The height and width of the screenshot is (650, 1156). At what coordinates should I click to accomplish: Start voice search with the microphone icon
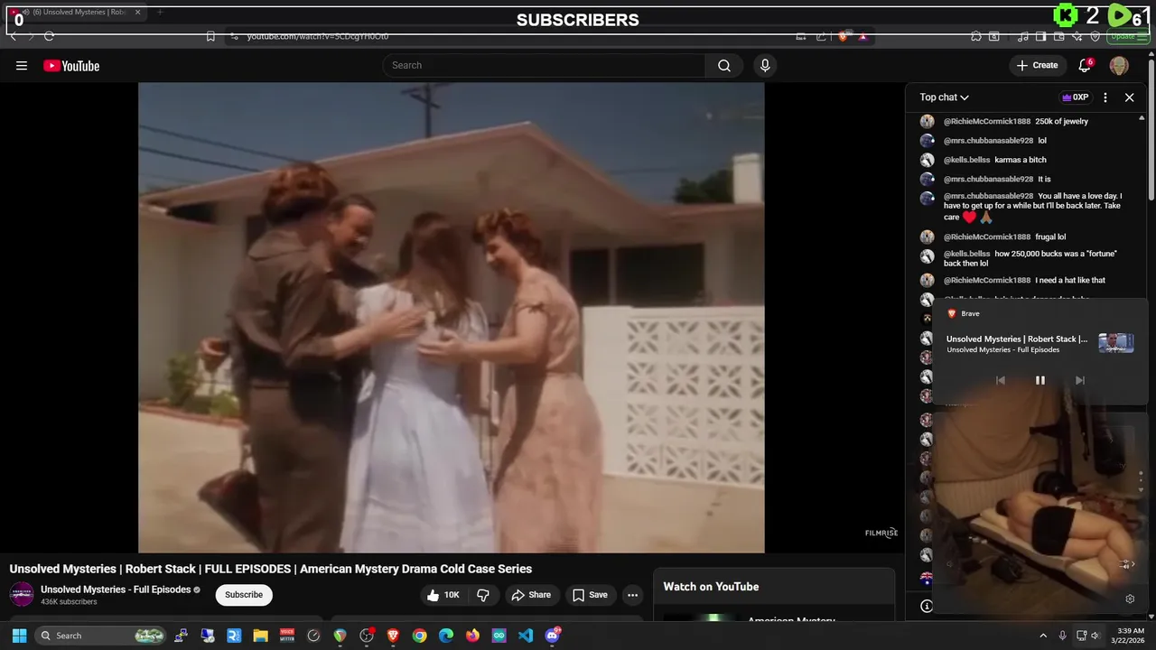click(765, 65)
